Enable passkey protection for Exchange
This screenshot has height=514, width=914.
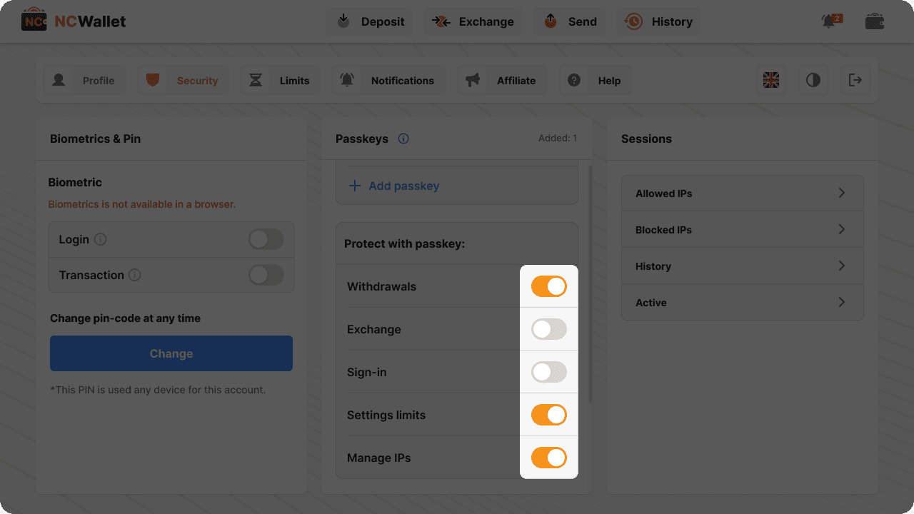coord(548,329)
